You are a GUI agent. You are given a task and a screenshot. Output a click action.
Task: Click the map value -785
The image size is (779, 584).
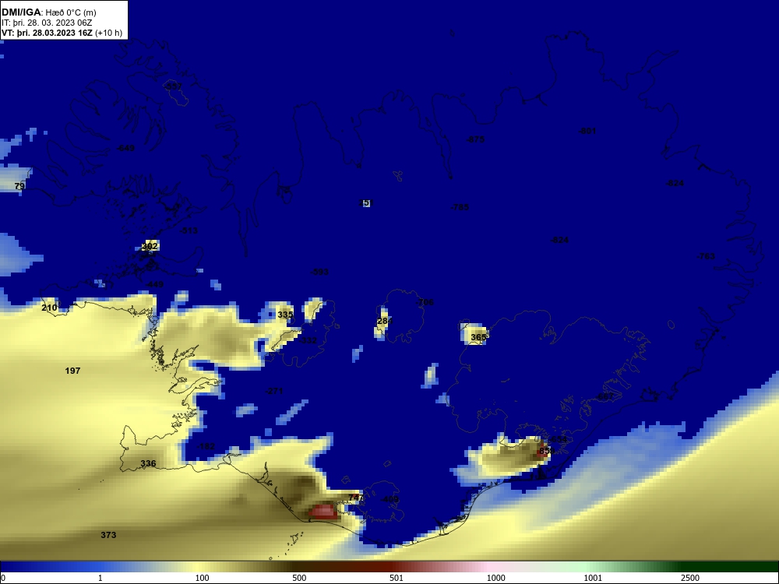pos(460,207)
